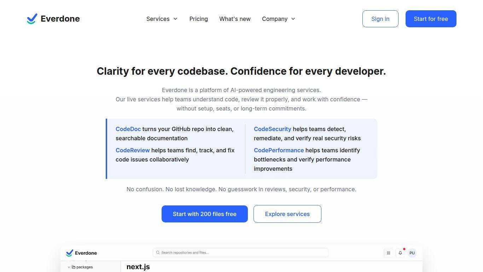The height and width of the screenshot is (272, 483).
Task: Open the CodeDoc service link
Action: pos(128,129)
